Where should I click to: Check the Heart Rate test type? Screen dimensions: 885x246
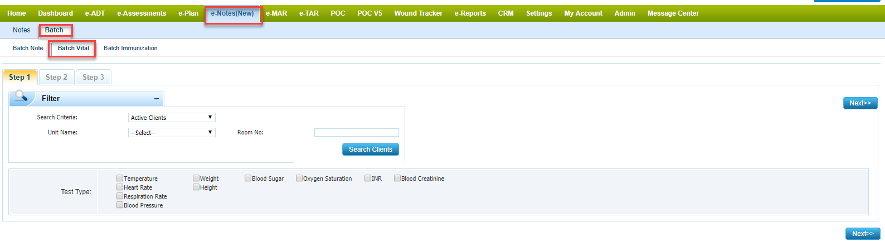[120, 187]
